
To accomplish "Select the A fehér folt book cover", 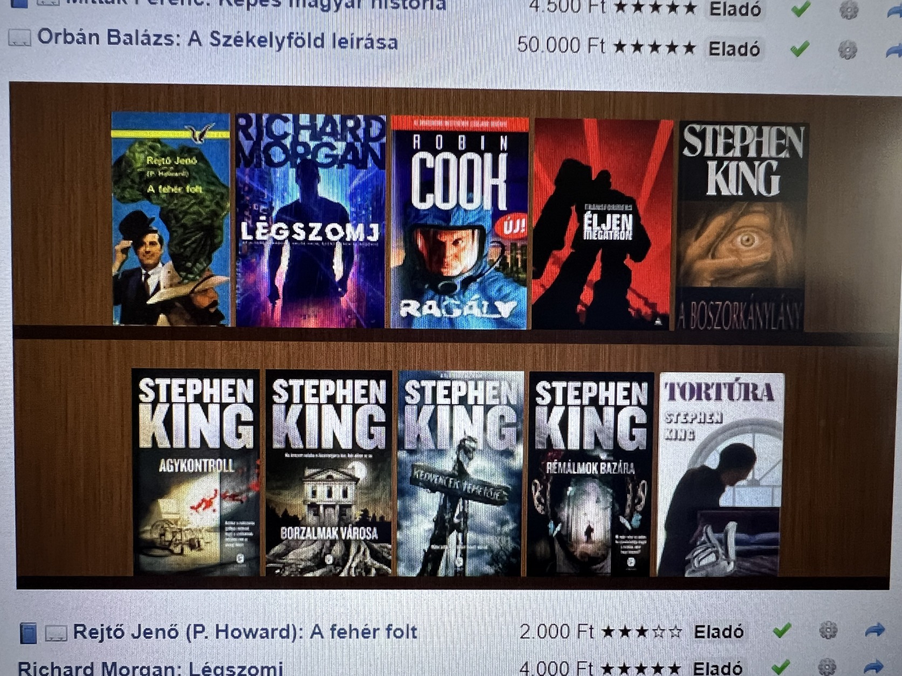I will pos(170,219).
